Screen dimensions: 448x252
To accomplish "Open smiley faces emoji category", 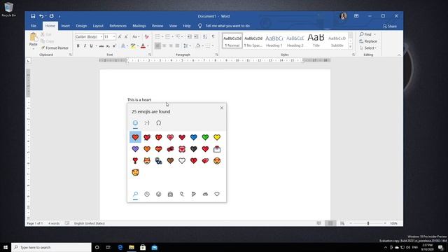I will point(159,194).
